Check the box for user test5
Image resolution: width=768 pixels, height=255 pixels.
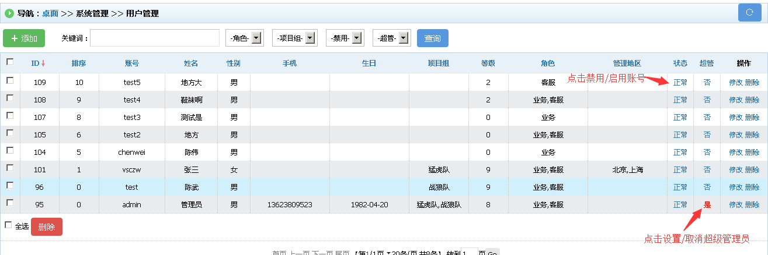(10, 81)
